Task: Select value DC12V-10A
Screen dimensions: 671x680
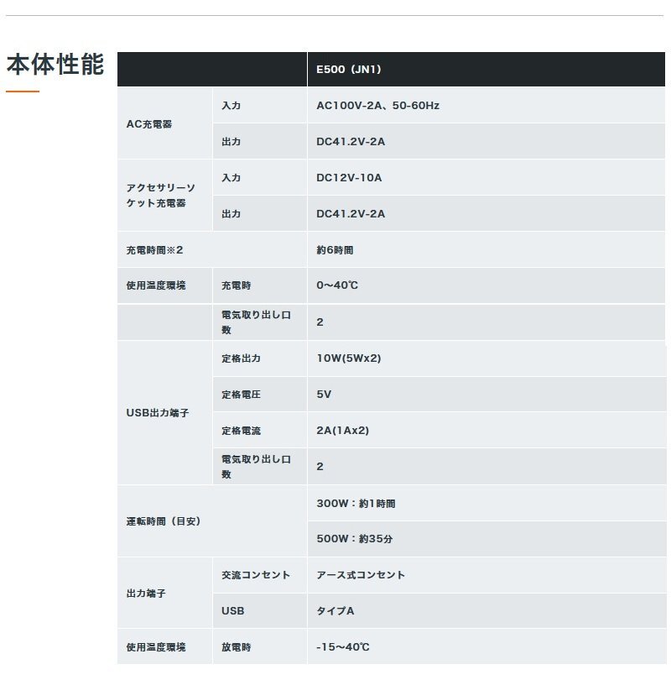Action: 349,178
